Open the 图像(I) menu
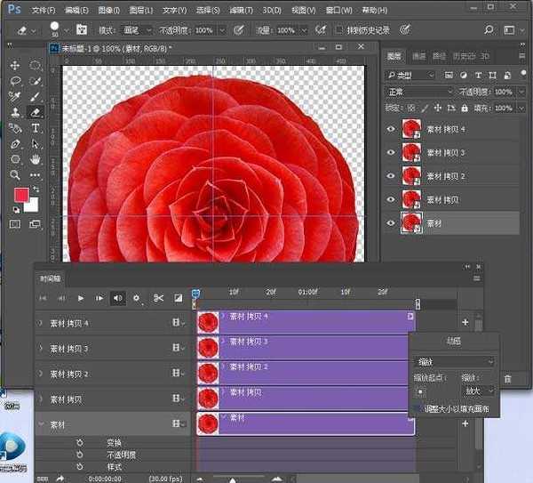Screen dimensions: 533x483 click(109, 10)
